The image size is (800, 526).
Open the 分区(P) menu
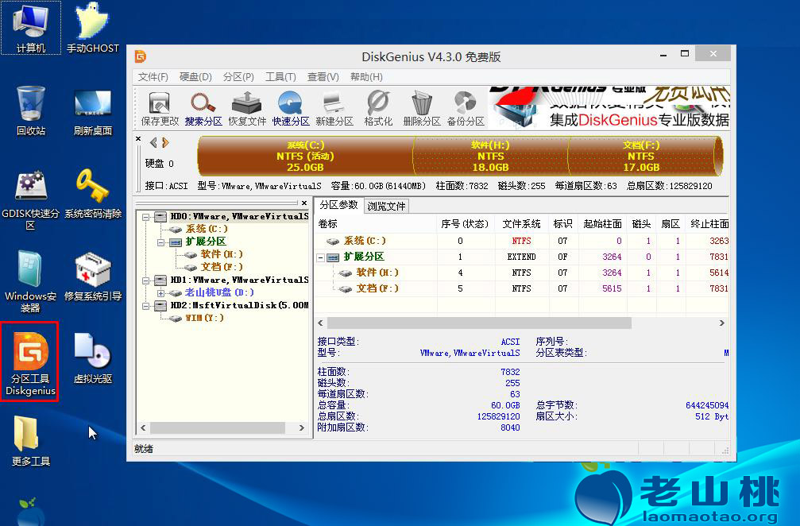238,77
